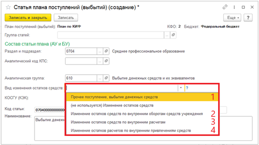
Task: Open the Аналитическая группа 610 item
Action: coord(106,78)
